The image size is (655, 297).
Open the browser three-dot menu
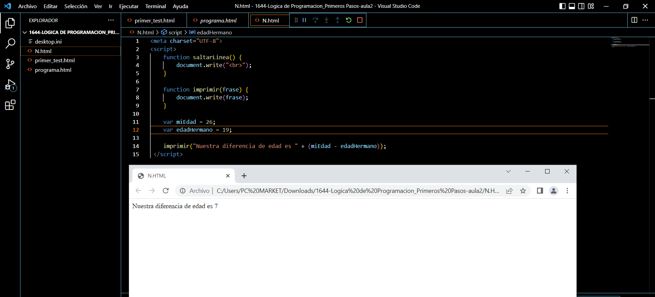coord(567,191)
